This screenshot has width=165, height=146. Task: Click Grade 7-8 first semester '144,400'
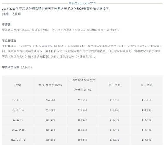[x=115, y=120]
